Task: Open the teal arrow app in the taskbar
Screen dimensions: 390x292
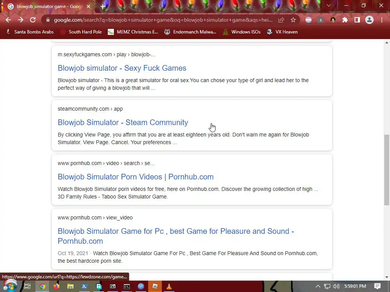Action: (99, 286)
